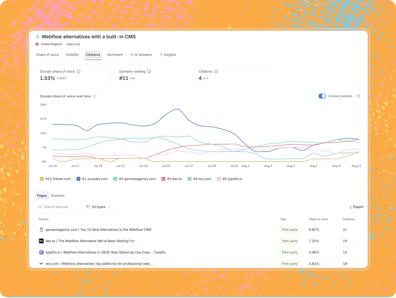Go to the Sentiment tab

(115, 55)
